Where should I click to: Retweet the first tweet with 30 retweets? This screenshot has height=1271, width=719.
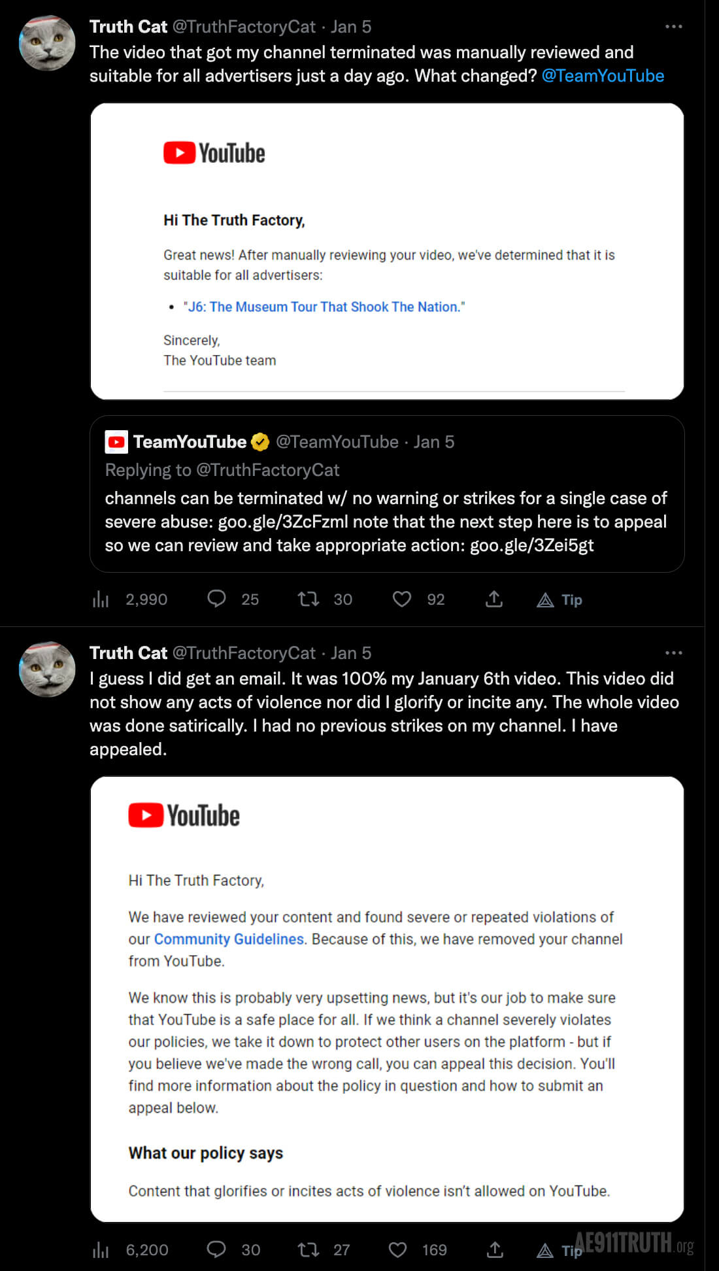(x=309, y=599)
